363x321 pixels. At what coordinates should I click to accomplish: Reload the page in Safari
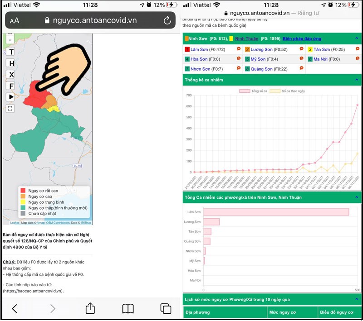tap(167, 20)
